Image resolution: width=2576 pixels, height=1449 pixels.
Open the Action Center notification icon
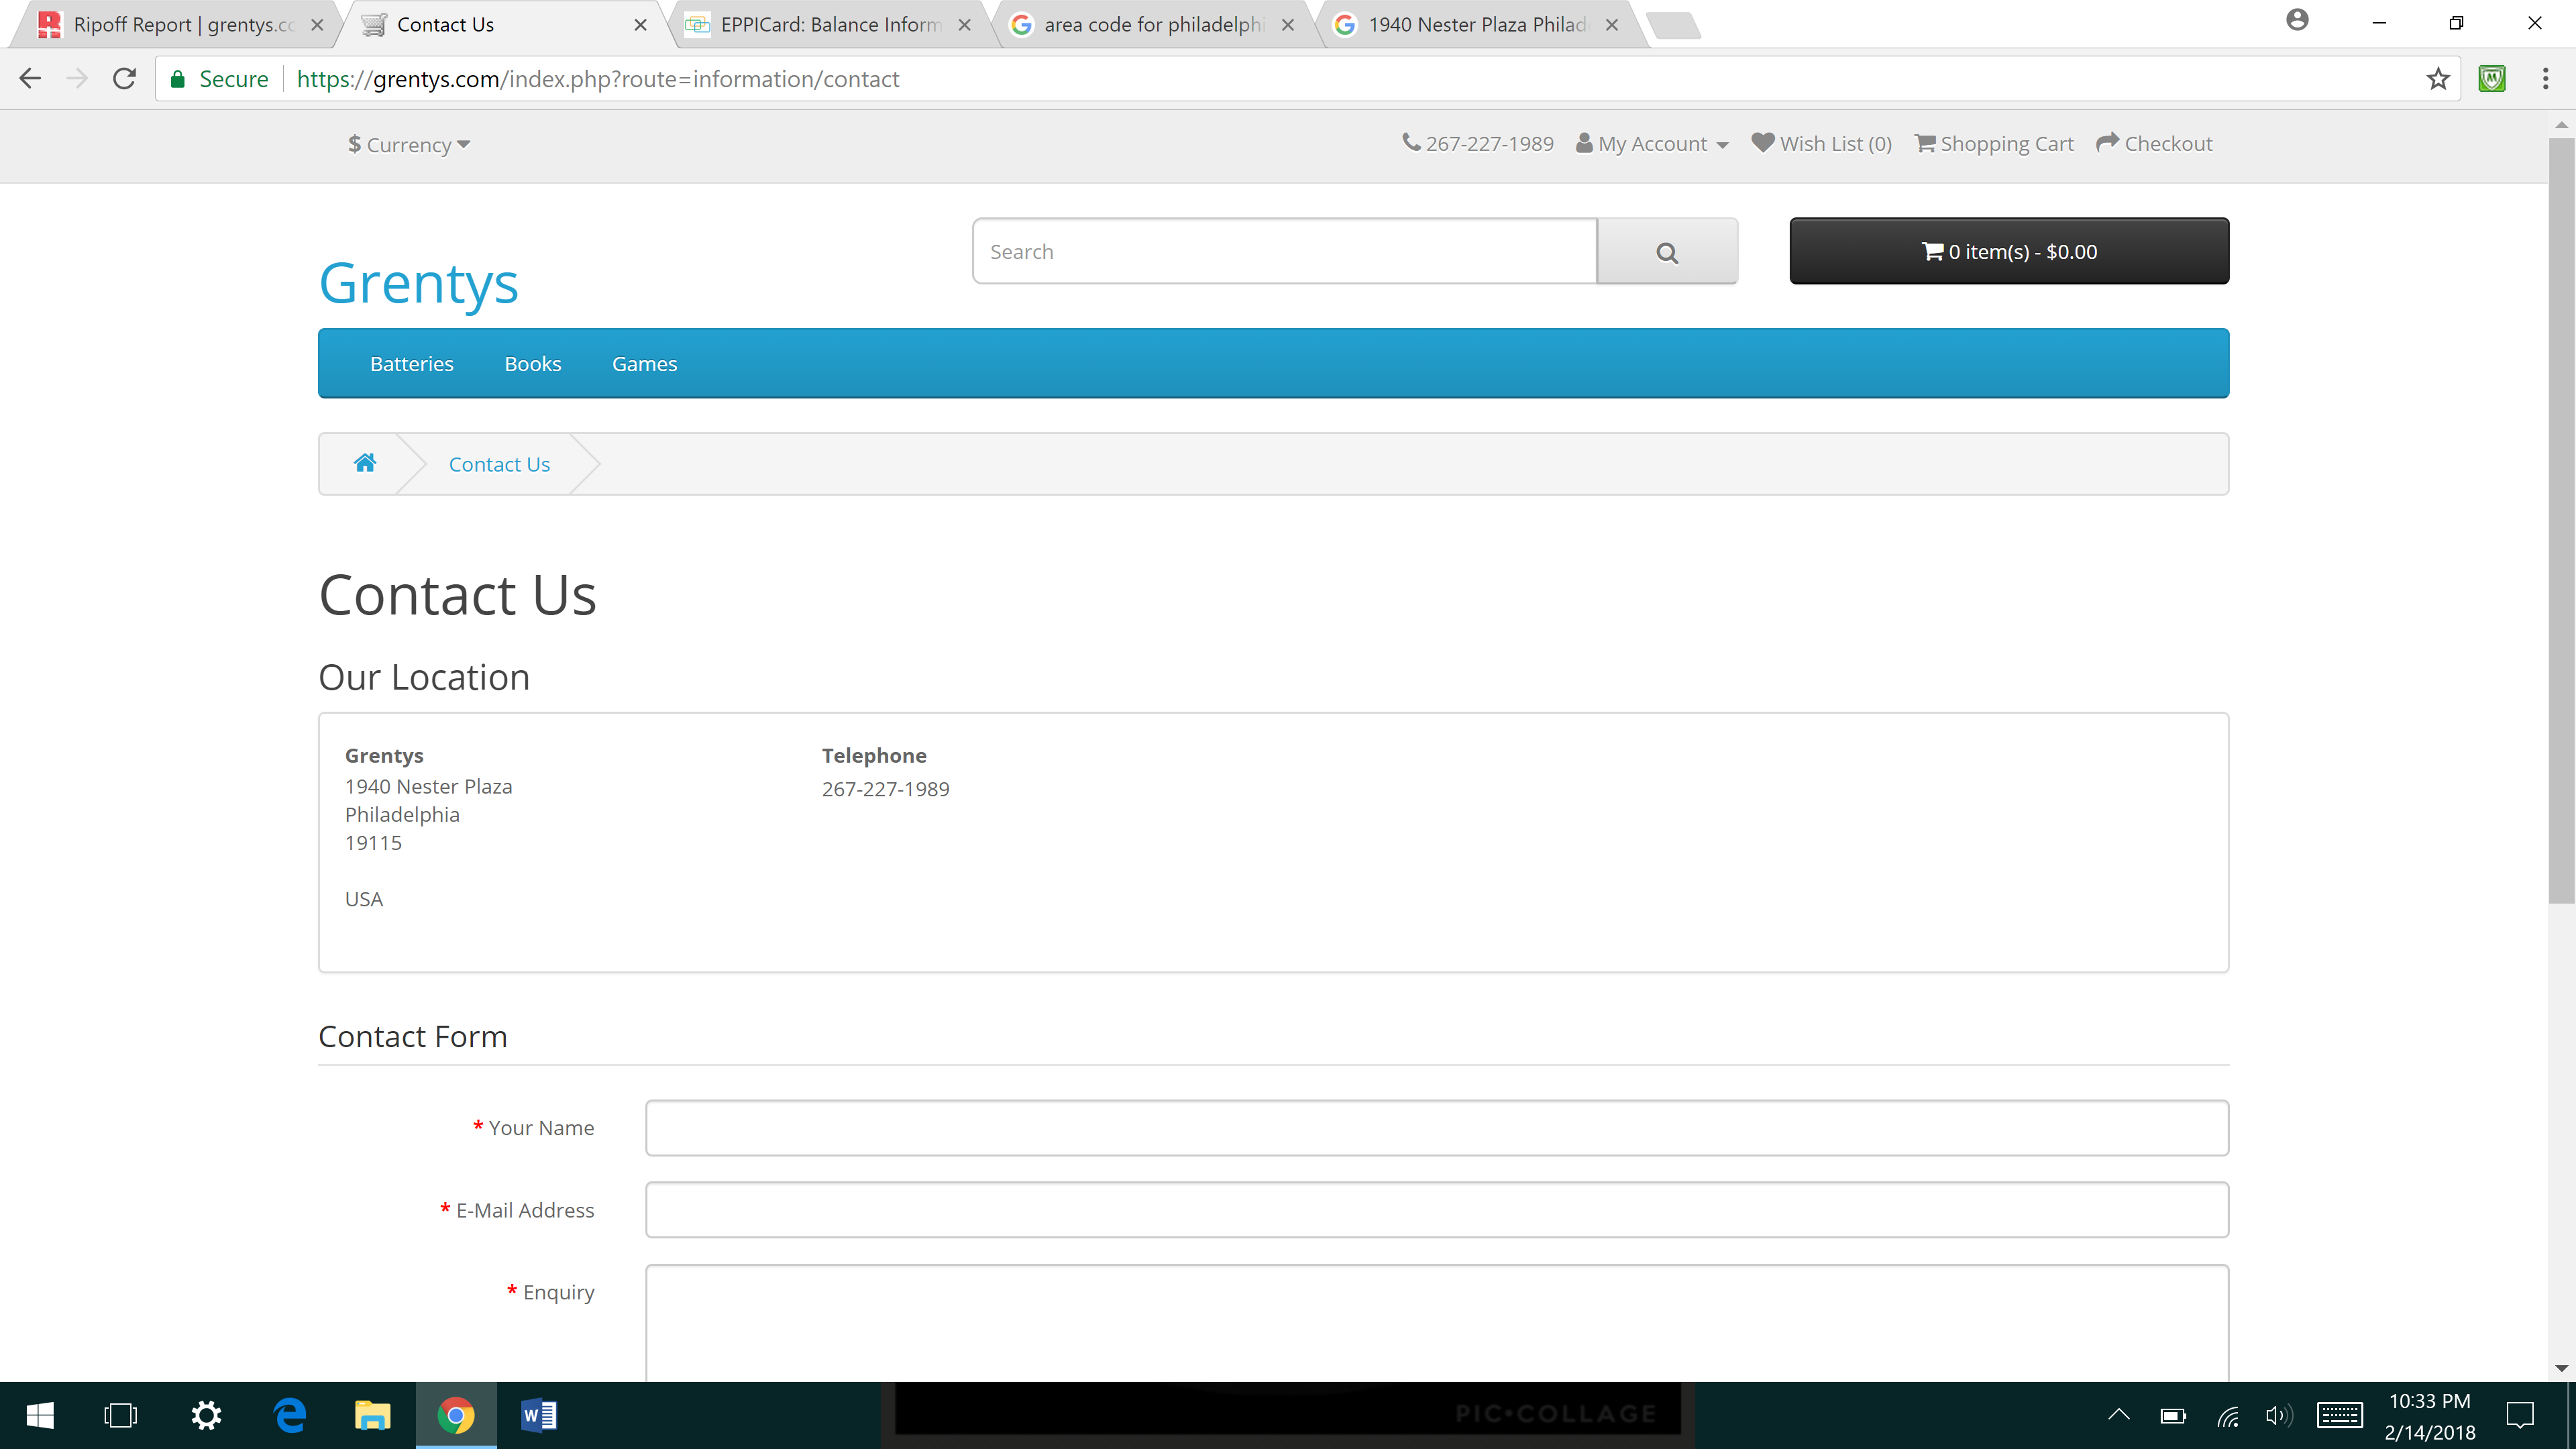[x=2520, y=1415]
